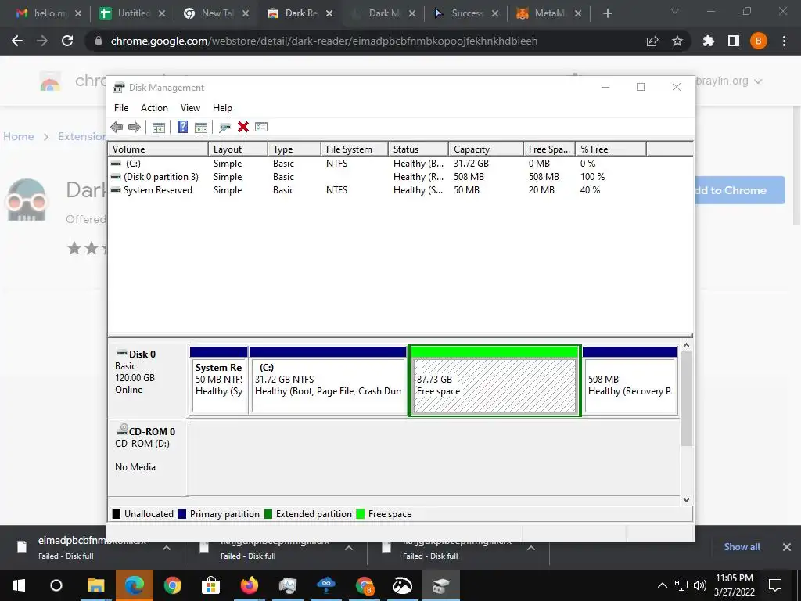Open Firefox from the taskbar
The height and width of the screenshot is (601, 801).
tap(250, 585)
